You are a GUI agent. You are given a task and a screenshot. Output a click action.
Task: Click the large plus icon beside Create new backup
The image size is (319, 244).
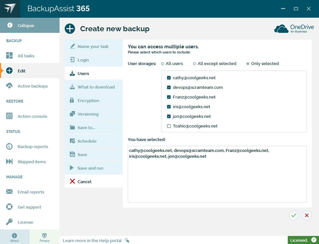pyautogui.click(x=70, y=29)
